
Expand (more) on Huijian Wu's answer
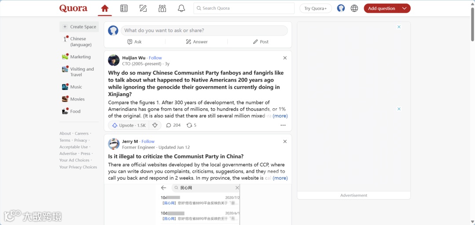[280, 116]
